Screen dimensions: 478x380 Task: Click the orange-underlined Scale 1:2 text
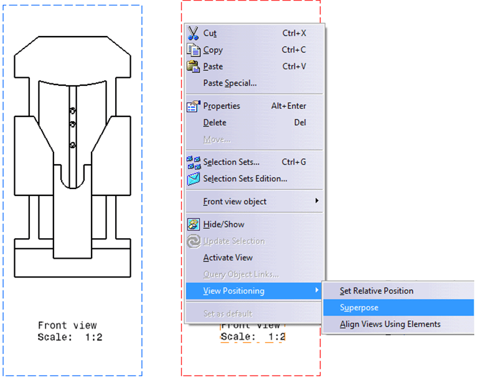point(253,337)
